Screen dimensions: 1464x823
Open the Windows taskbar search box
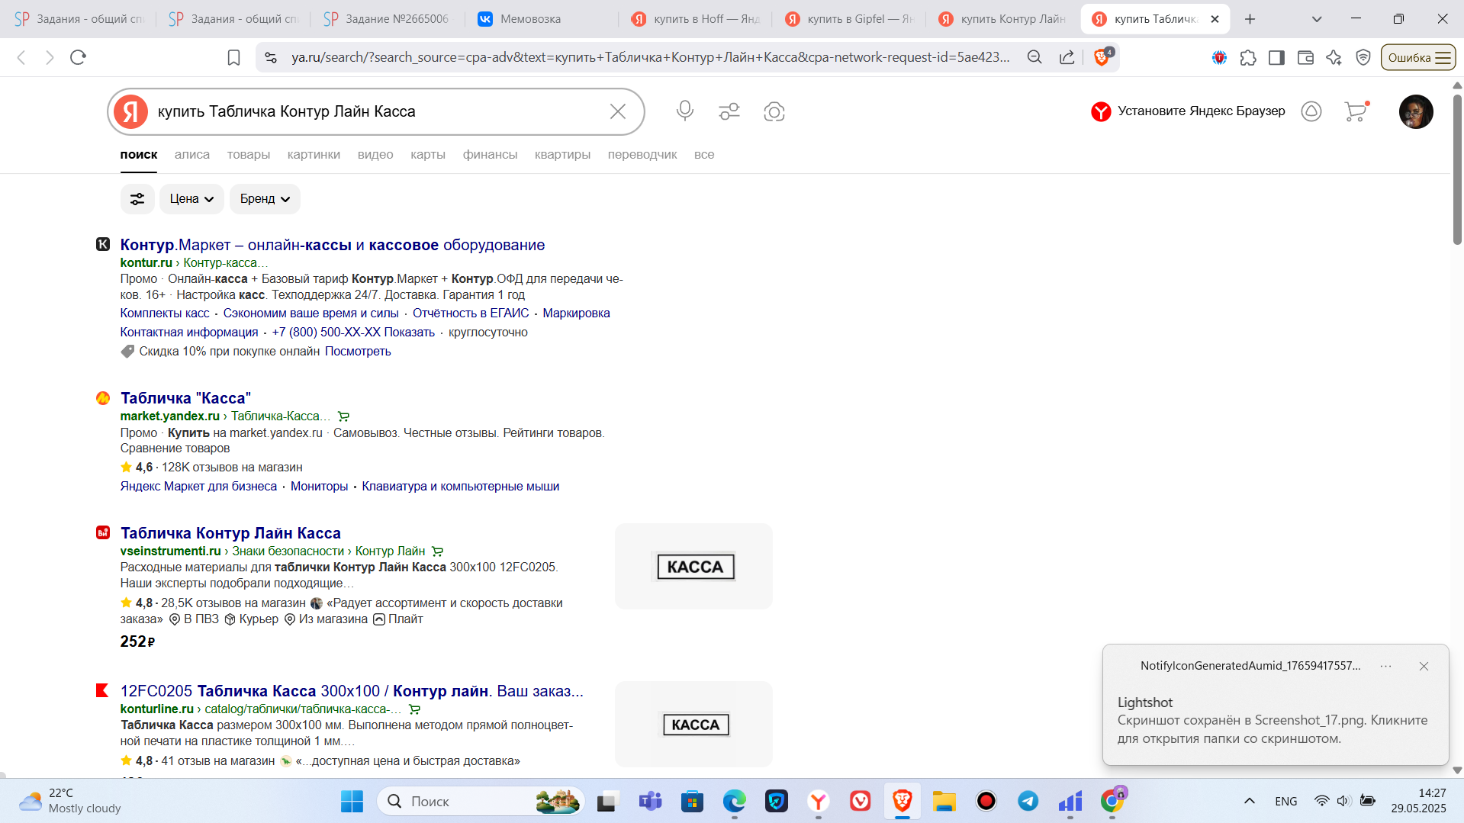[481, 801]
